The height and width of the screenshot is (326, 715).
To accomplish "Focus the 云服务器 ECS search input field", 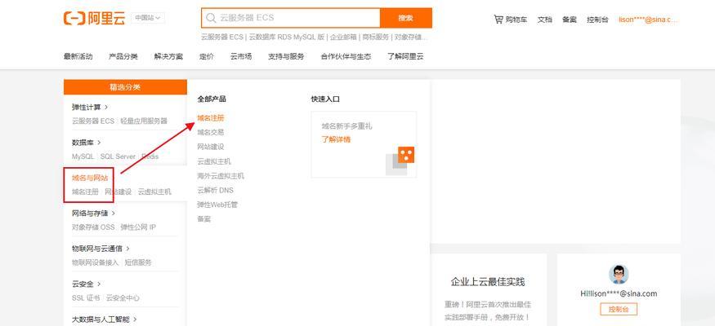I will click(290, 18).
